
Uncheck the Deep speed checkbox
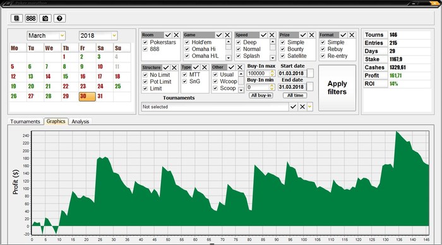pyautogui.click(x=239, y=42)
